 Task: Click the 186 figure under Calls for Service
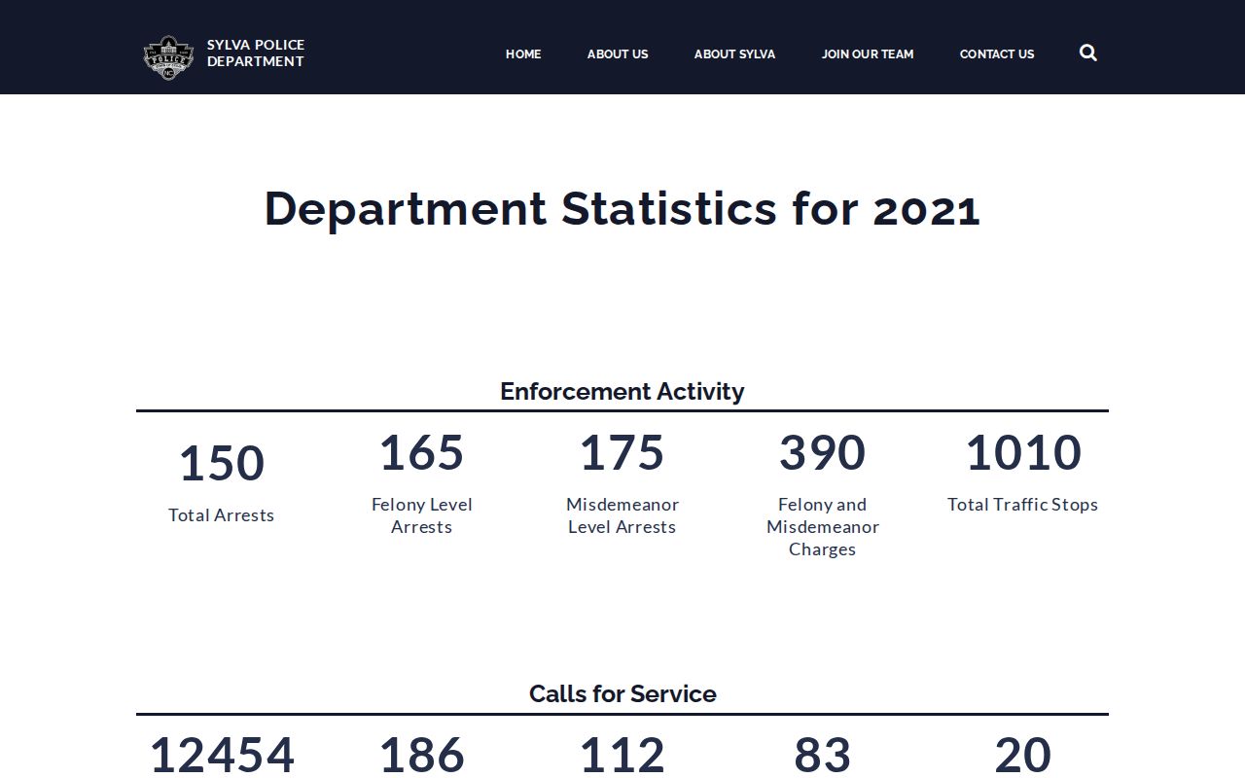coord(422,756)
